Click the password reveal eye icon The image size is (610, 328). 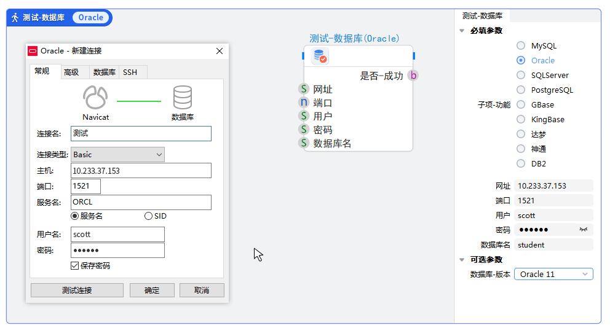[583, 230]
